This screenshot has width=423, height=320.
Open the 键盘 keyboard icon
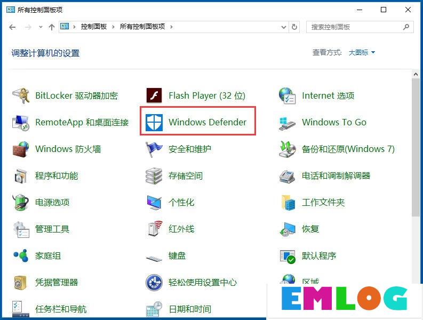(x=154, y=259)
